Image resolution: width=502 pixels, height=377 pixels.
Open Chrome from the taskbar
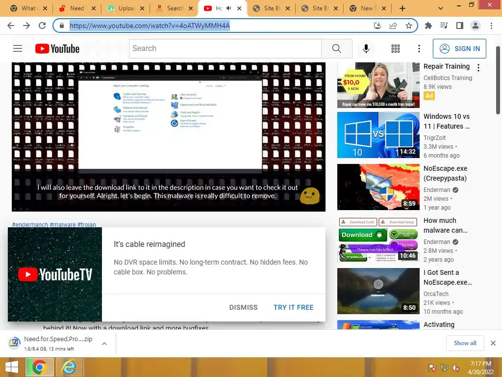coord(39,367)
